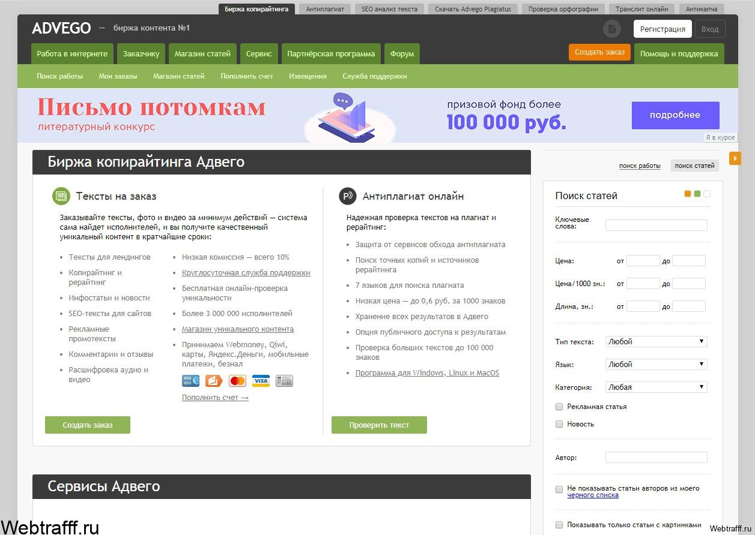
Task: Select the white color square in search panel
Action: (707, 194)
